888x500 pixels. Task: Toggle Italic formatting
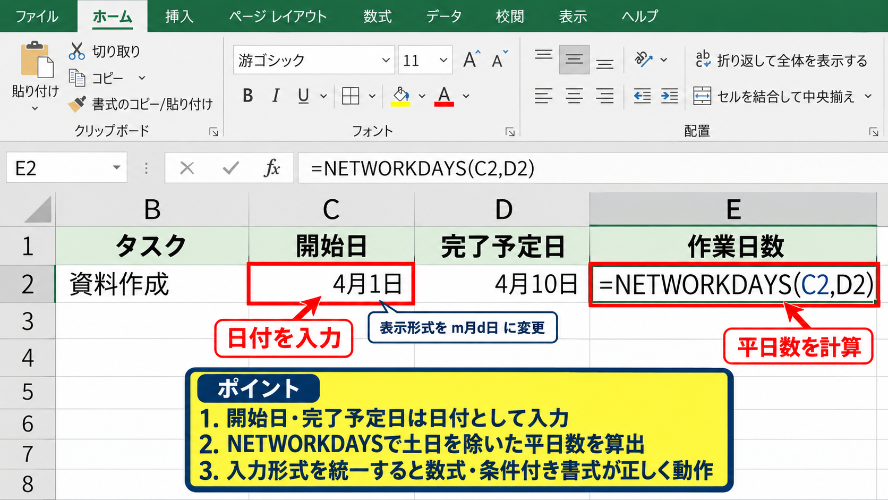[x=275, y=96]
